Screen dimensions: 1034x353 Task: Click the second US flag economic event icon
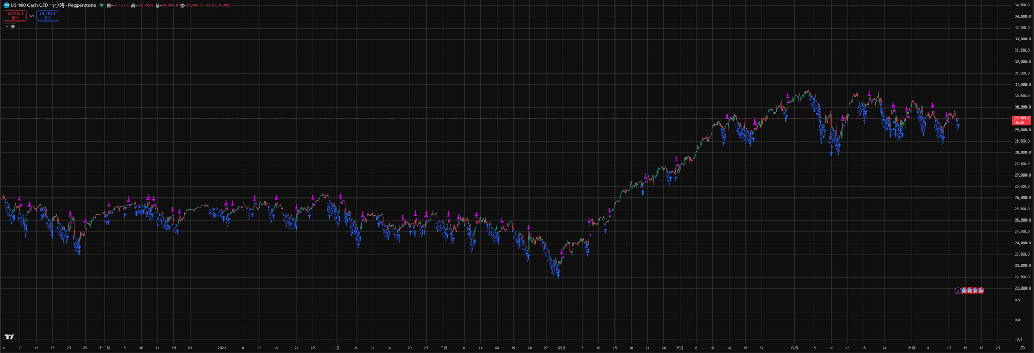pyautogui.click(x=969, y=291)
